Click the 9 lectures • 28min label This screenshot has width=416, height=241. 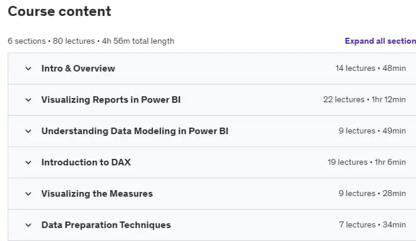372,194
